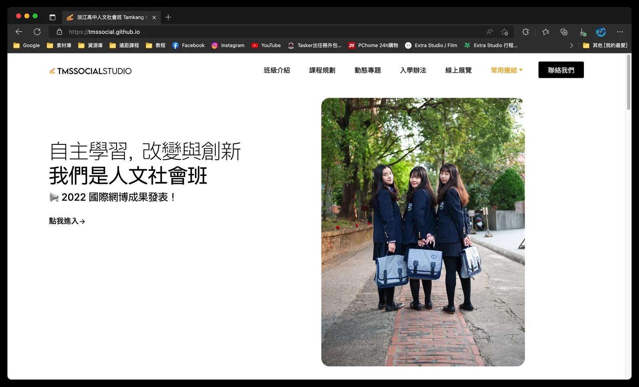
Task: Open the browser extensions puzzle icon
Action: 526,32
